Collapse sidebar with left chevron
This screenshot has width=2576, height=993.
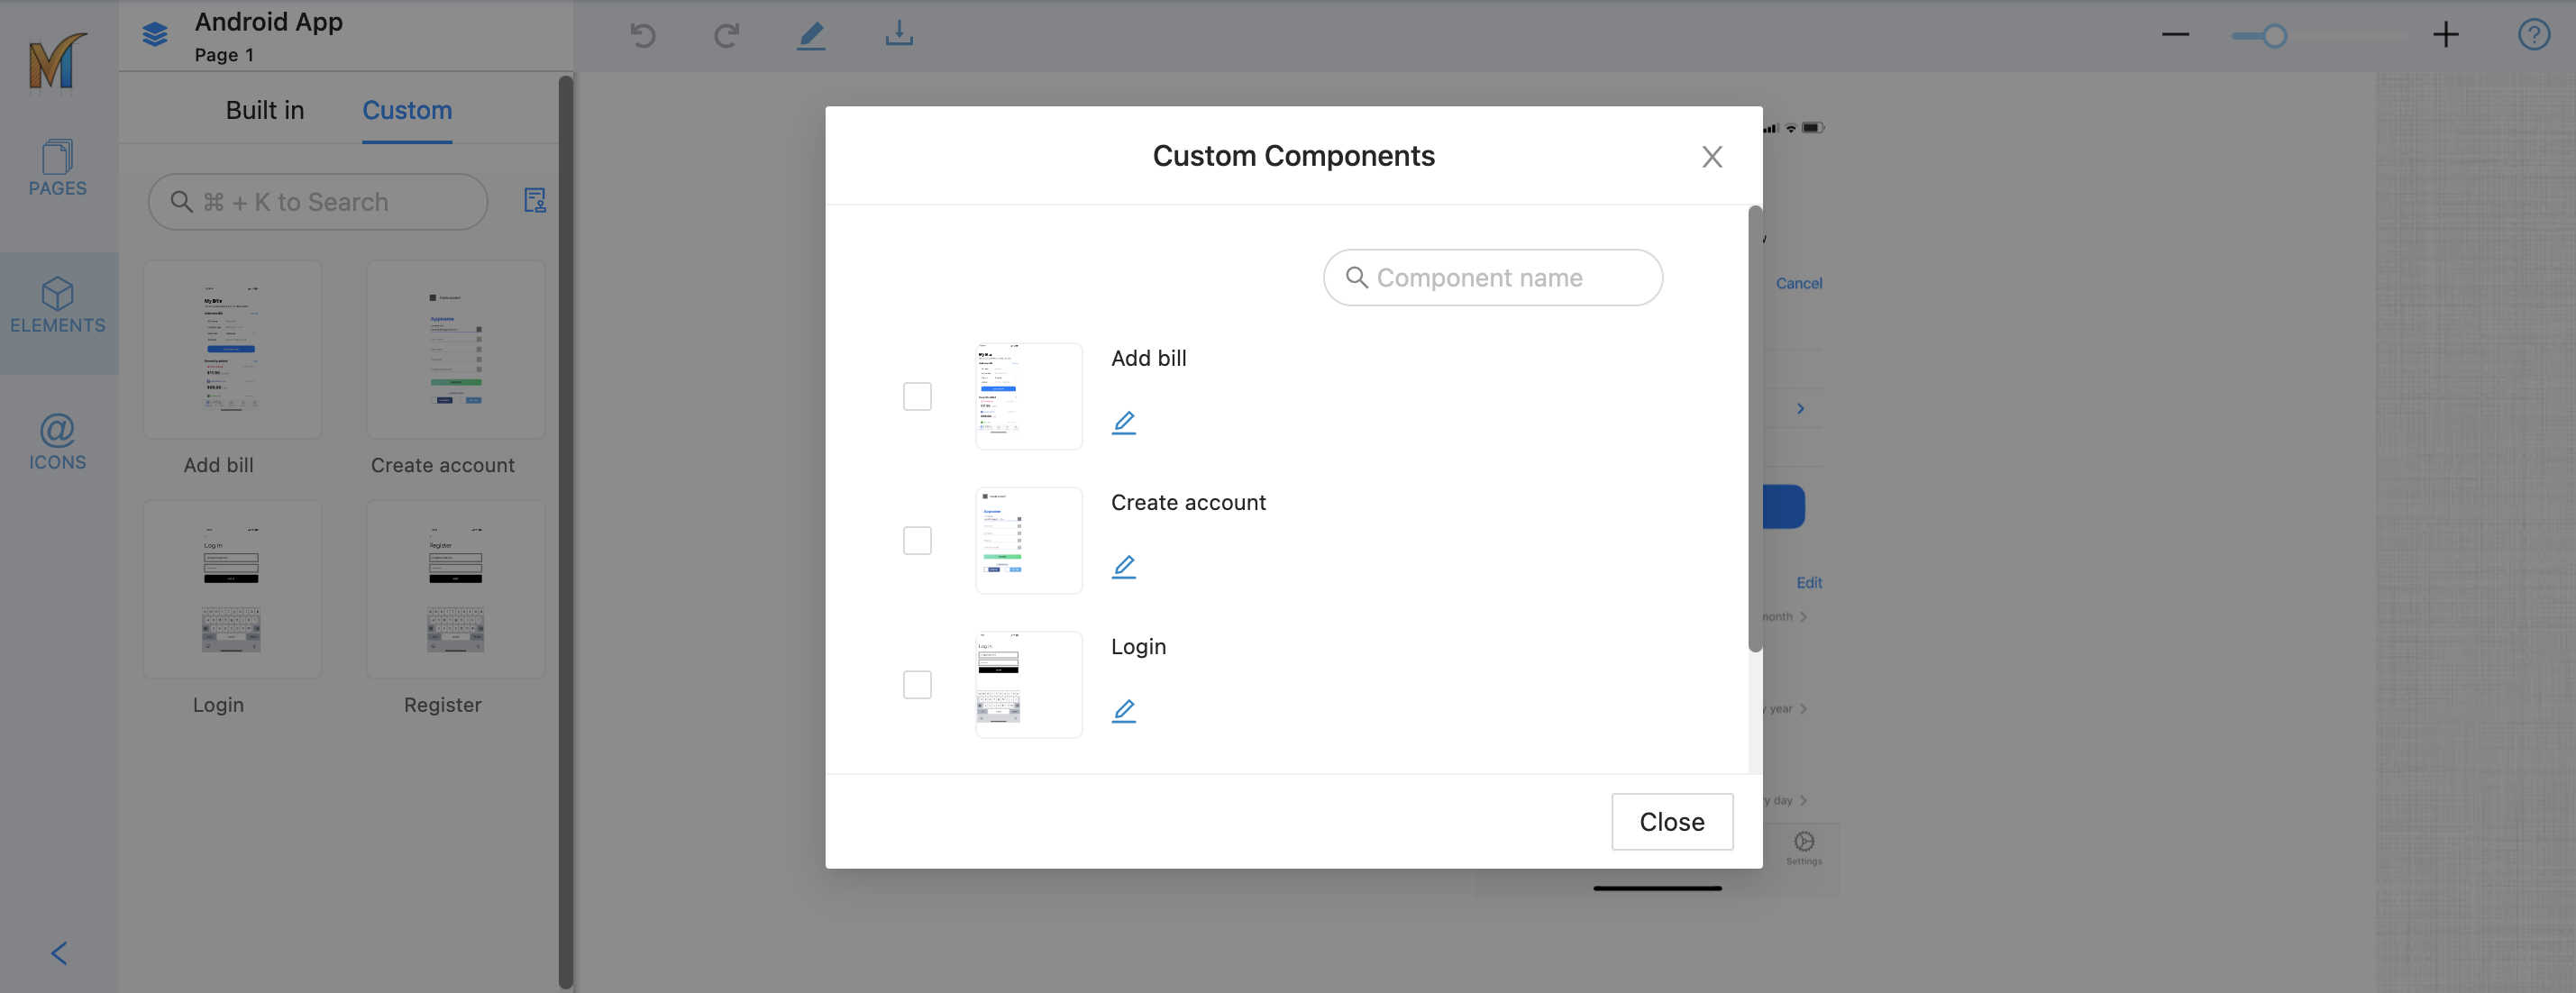tap(59, 952)
